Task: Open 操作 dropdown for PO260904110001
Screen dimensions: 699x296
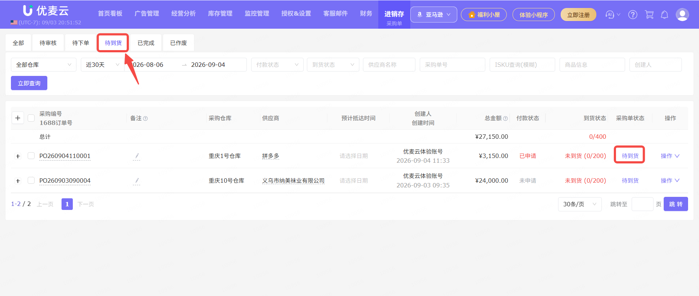Action: (x=670, y=156)
